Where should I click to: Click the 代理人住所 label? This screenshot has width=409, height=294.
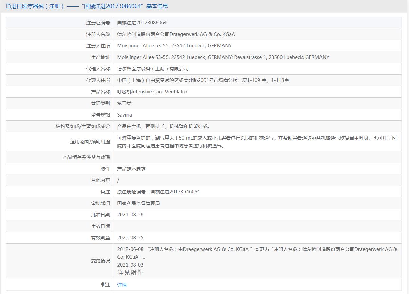point(98,80)
